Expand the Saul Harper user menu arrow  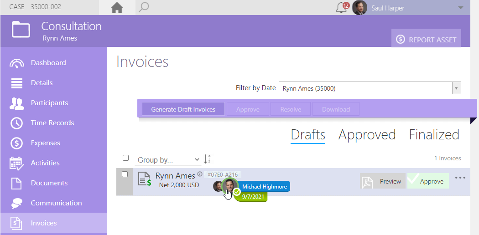pyautogui.click(x=461, y=8)
